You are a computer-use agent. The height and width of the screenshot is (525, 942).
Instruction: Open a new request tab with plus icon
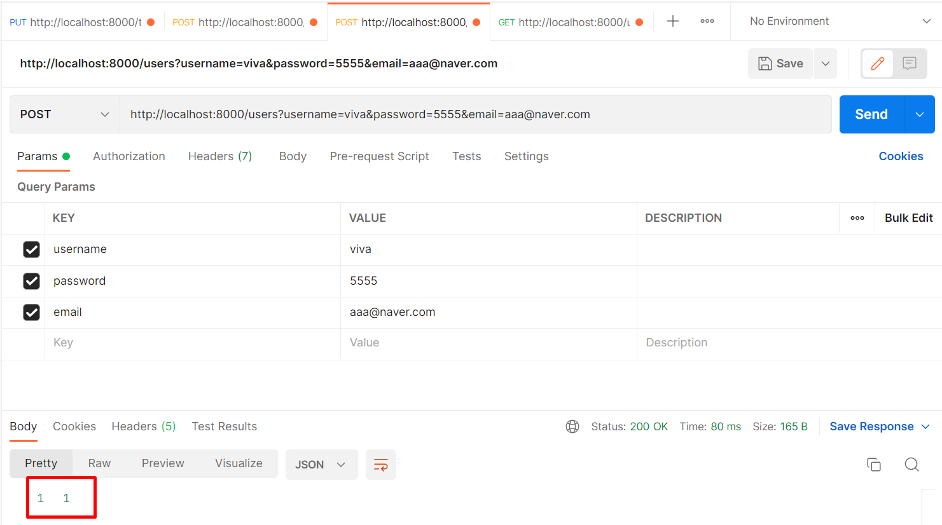pyautogui.click(x=673, y=21)
